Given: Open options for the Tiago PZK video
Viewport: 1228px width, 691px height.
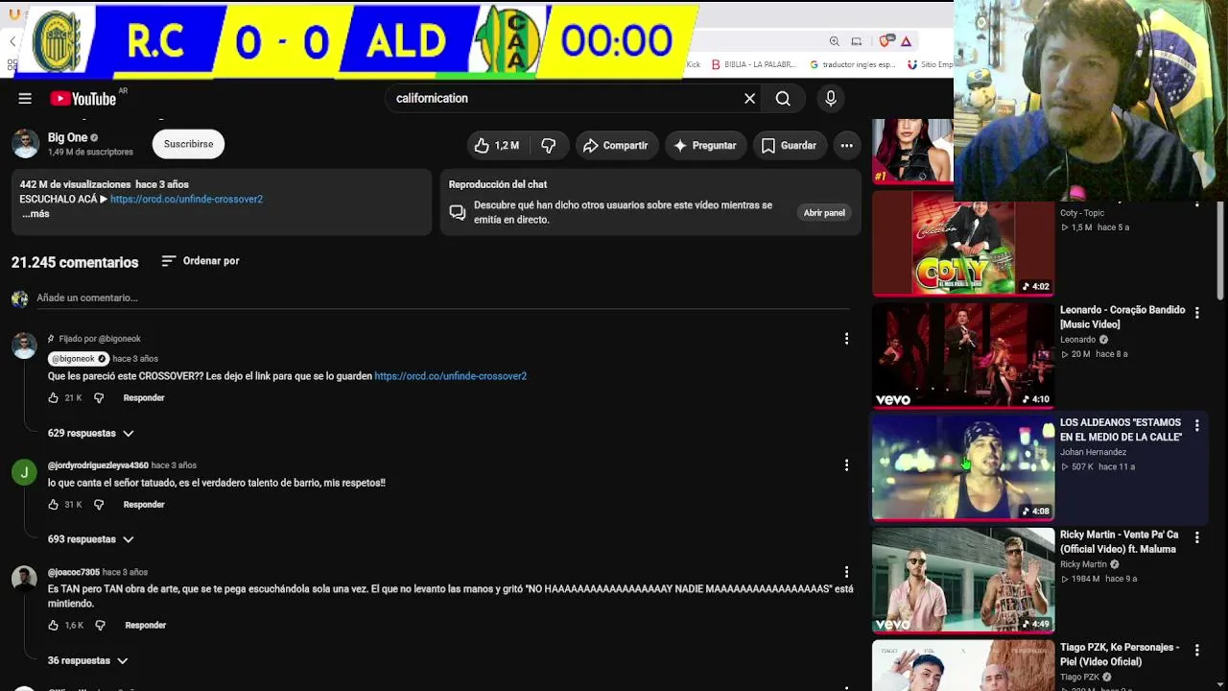Looking at the screenshot, I should click(1196, 650).
